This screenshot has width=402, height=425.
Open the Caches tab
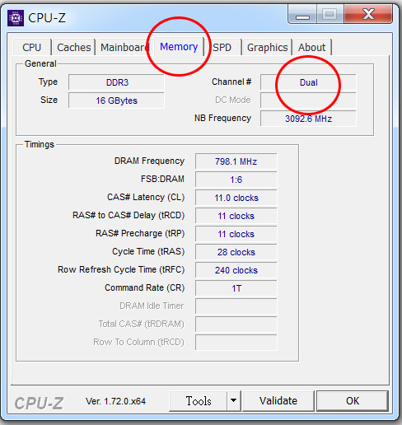(74, 48)
